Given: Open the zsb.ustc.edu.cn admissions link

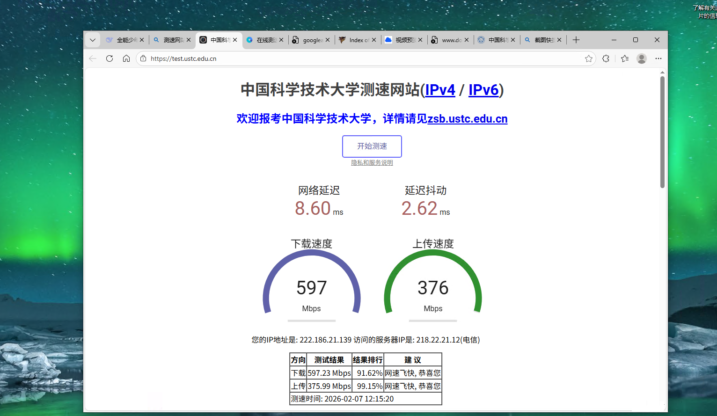Looking at the screenshot, I should pos(467,119).
